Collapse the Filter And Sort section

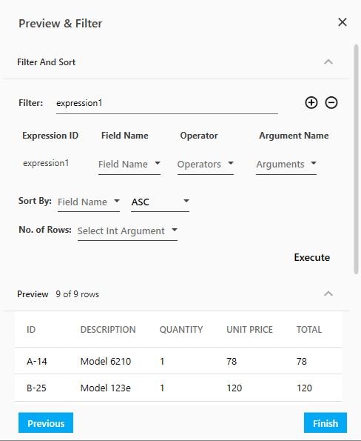click(328, 62)
